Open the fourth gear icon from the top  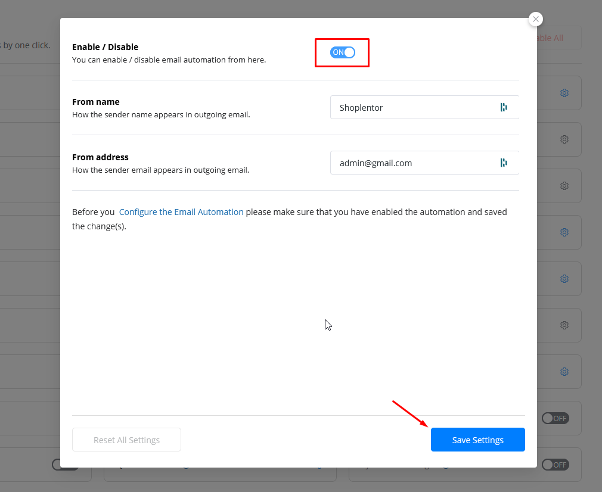(x=564, y=232)
